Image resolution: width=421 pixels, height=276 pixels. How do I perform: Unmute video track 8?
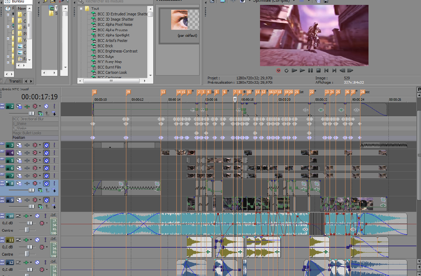(x=46, y=183)
